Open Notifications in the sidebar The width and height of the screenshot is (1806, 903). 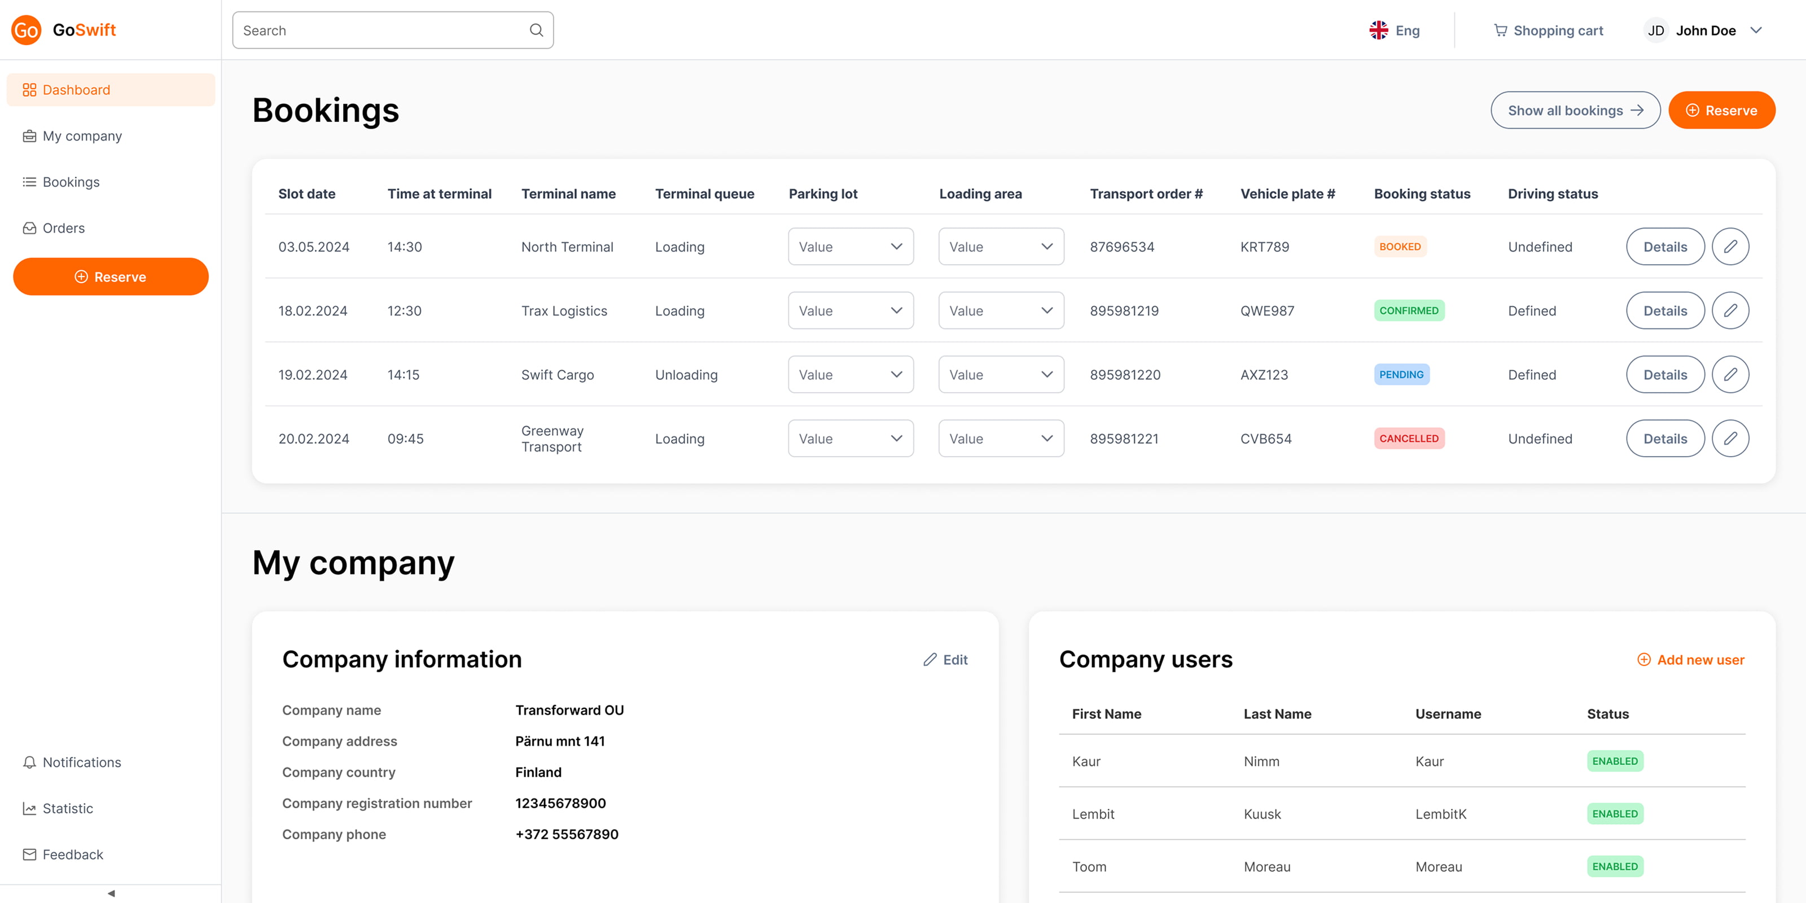[x=81, y=762]
